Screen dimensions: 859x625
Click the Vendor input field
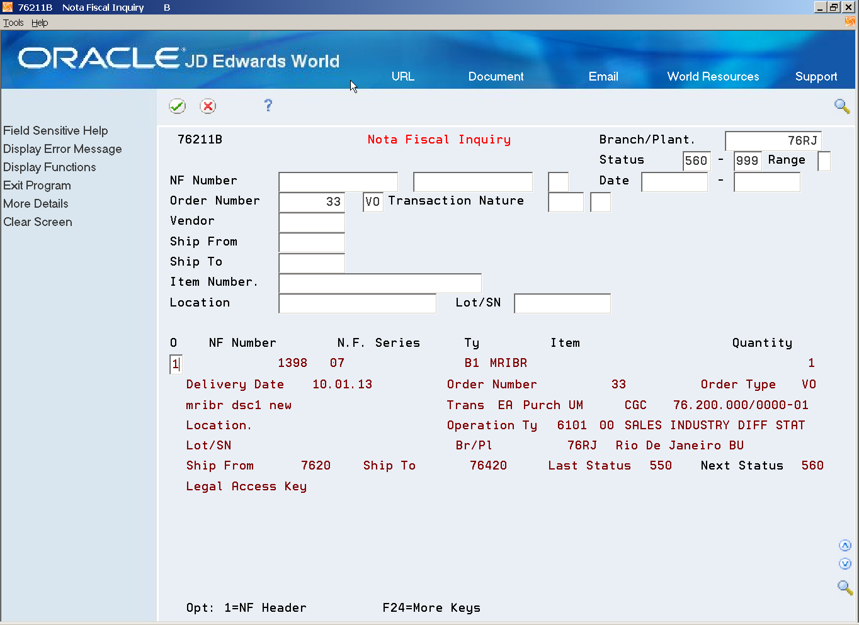[312, 222]
